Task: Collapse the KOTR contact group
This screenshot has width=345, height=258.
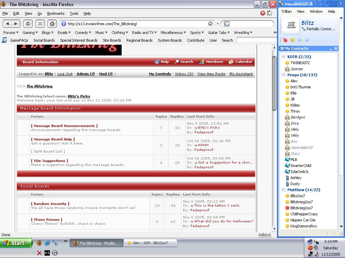Action: tap(284, 57)
